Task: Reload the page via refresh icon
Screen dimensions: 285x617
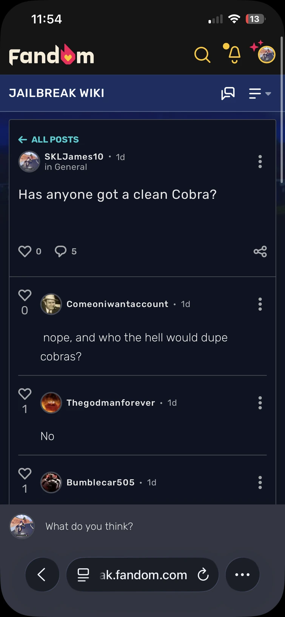Action: pyautogui.click(x=203, y=575)
